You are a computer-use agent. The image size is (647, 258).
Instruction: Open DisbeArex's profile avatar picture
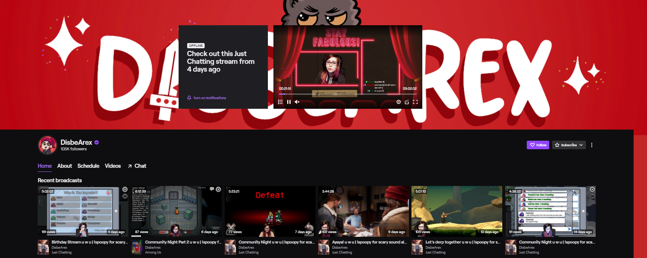(47, 145)
